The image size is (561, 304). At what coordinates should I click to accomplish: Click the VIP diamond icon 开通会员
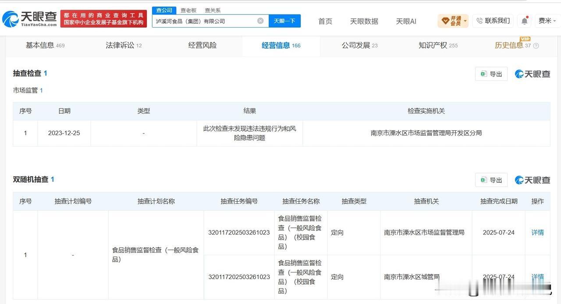pos(445,21)
